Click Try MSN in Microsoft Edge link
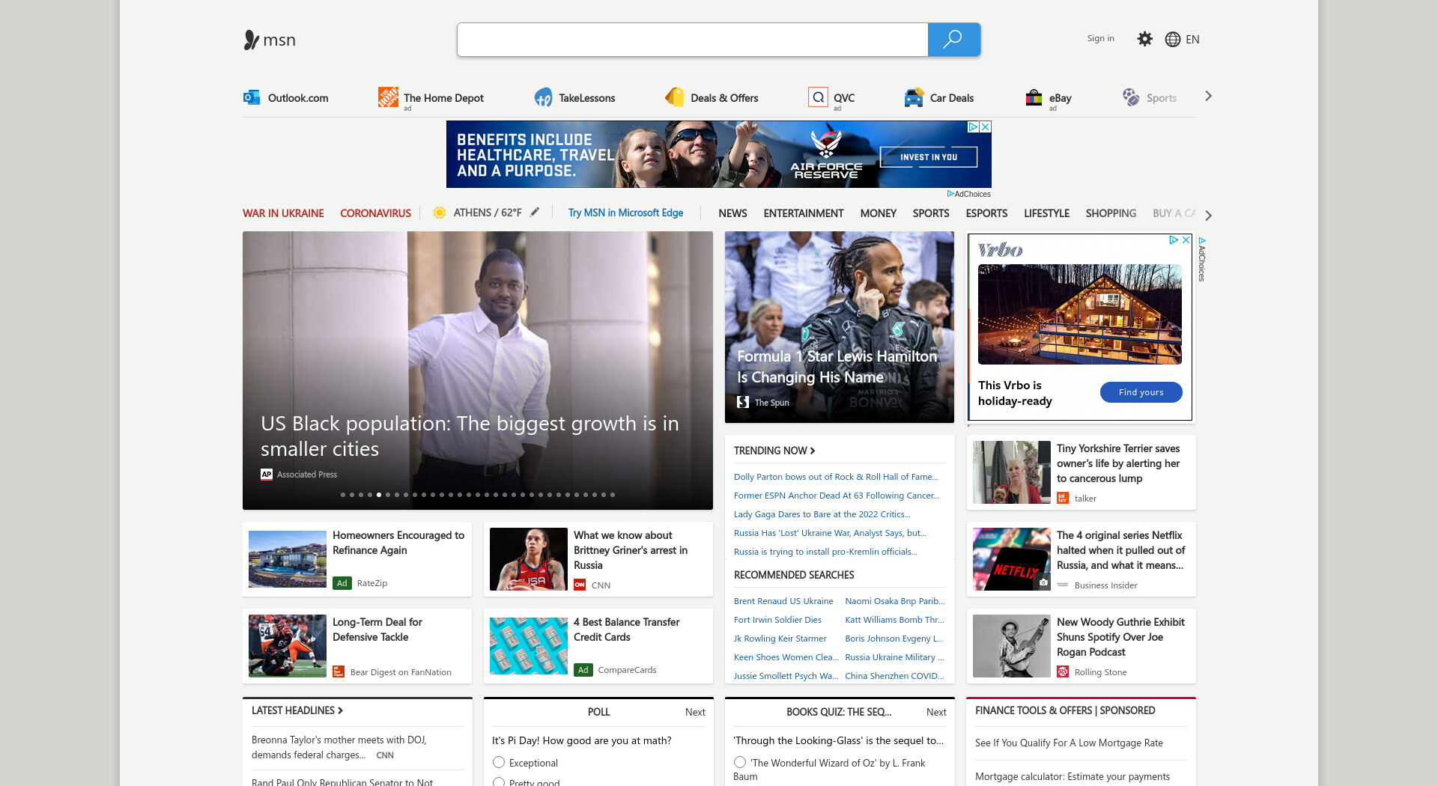The image size is (1438, 786). point(625,213)
